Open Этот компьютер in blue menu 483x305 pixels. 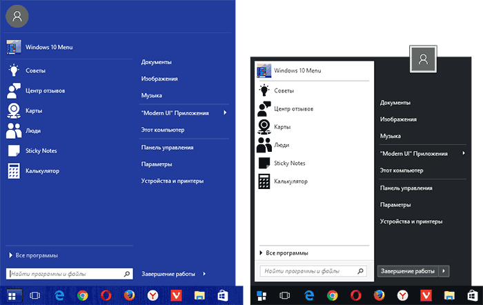(x=163, y=130)
